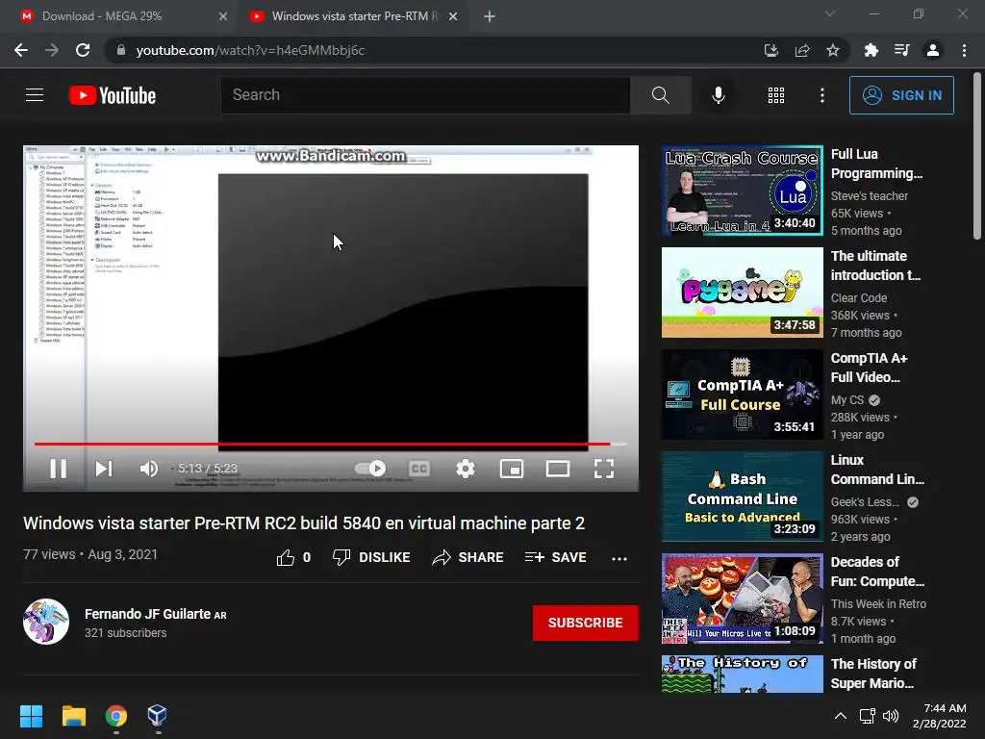
Task: Switch to theater mode
Action: coord(558,469)
